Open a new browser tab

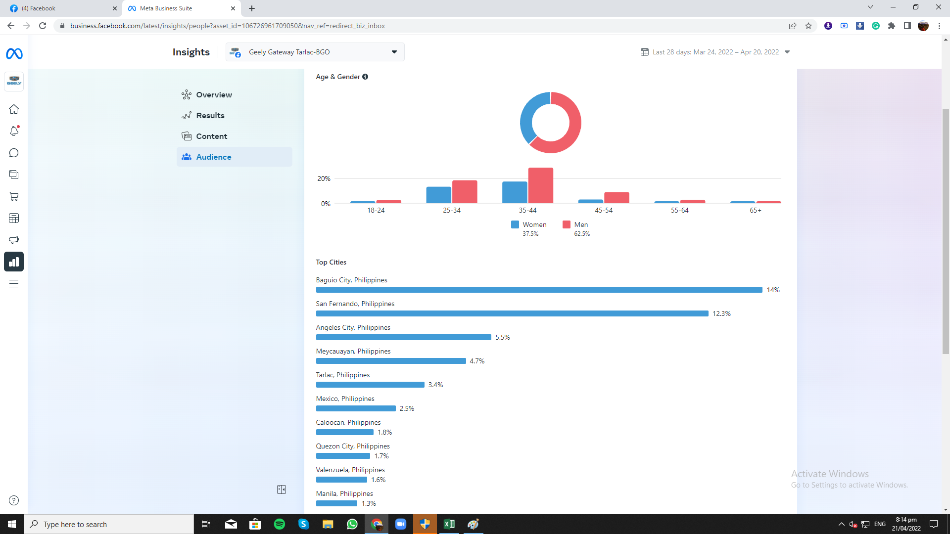tap(252, 8)
